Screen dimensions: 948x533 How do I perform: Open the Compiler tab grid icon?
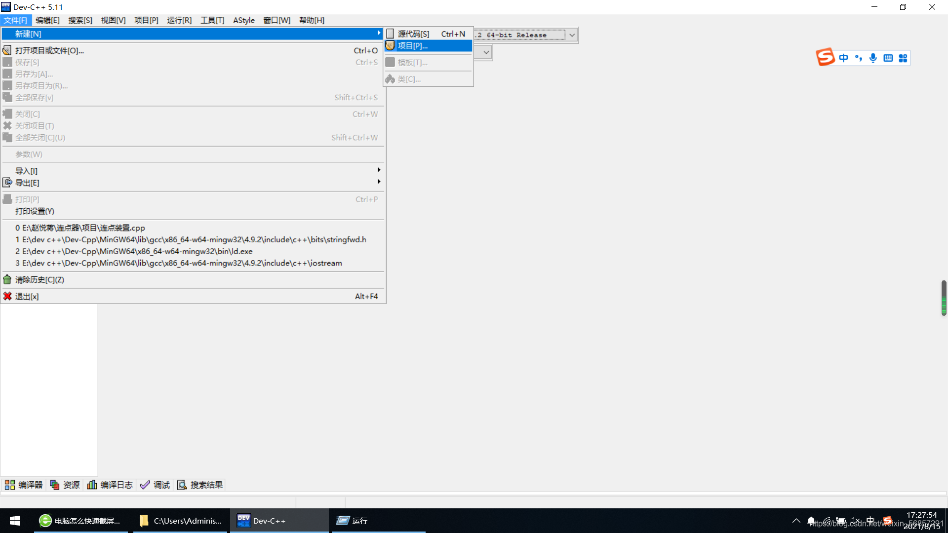9,485
